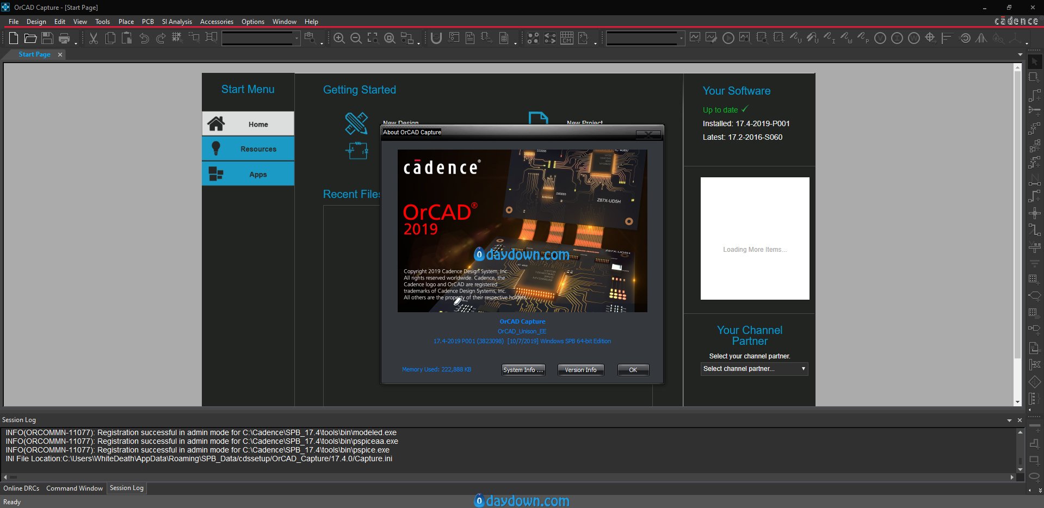Open the Place menu
The height and width of the screenshot is (508, 1044).
[126, 22]
